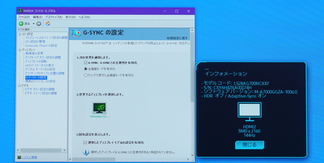Select 解像度の変更 in the tree
The image size is (324, 163).
[x=34, y=54]
